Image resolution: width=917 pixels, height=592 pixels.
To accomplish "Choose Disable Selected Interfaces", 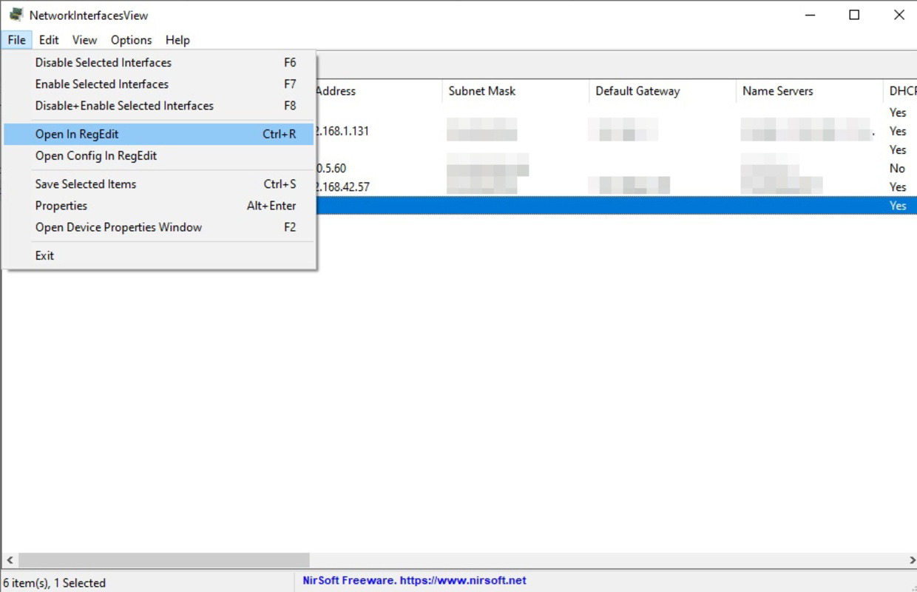I will 159,63.
